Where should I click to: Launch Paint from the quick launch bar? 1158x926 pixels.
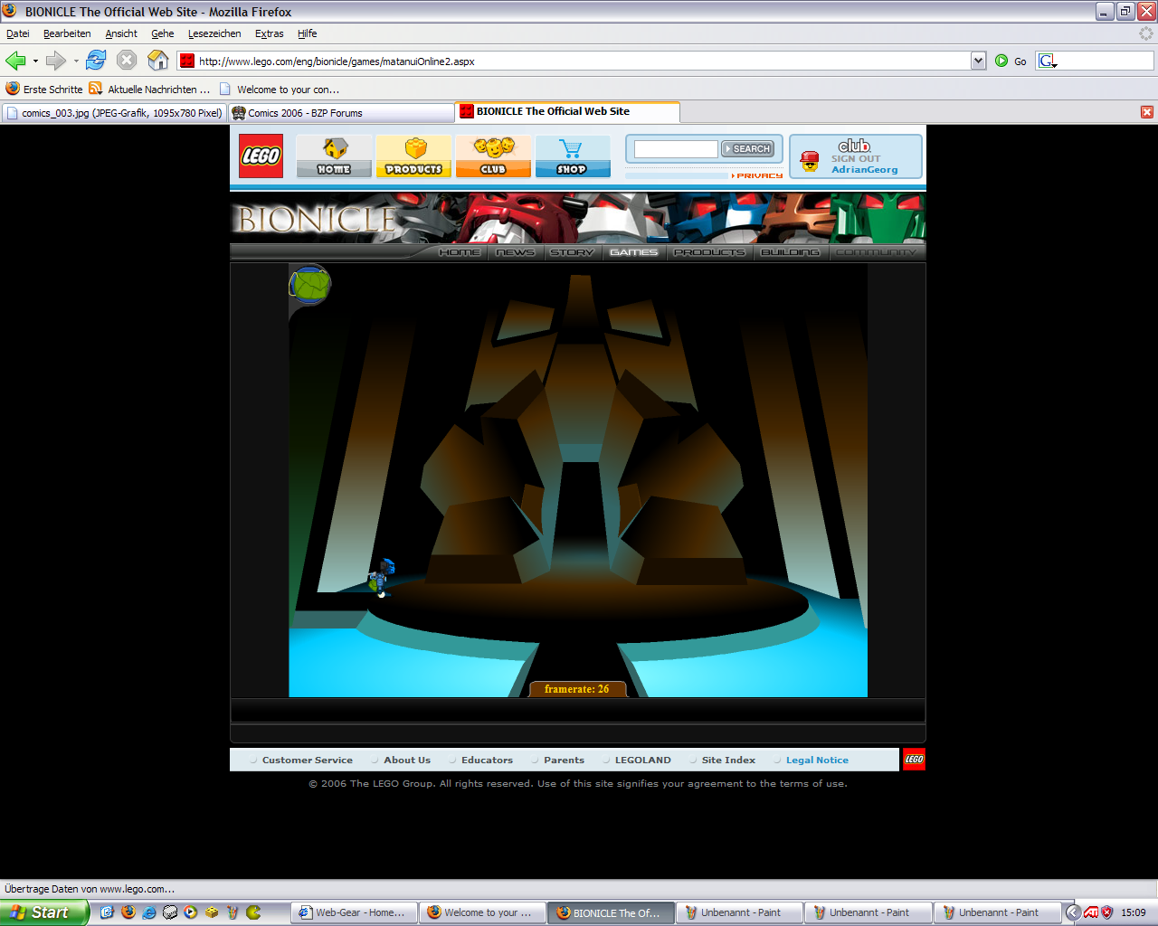(x=233, y=912)
